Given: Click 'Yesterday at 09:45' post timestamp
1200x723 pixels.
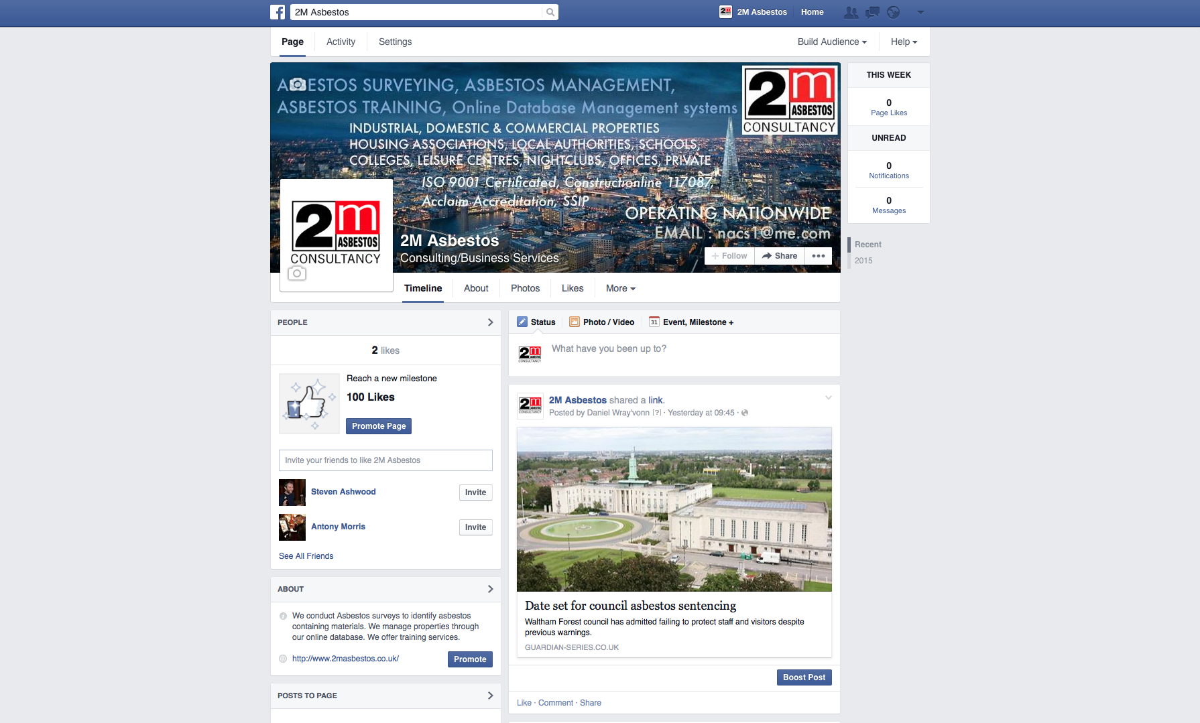Looking at the screenshot, I should point(701,413).
